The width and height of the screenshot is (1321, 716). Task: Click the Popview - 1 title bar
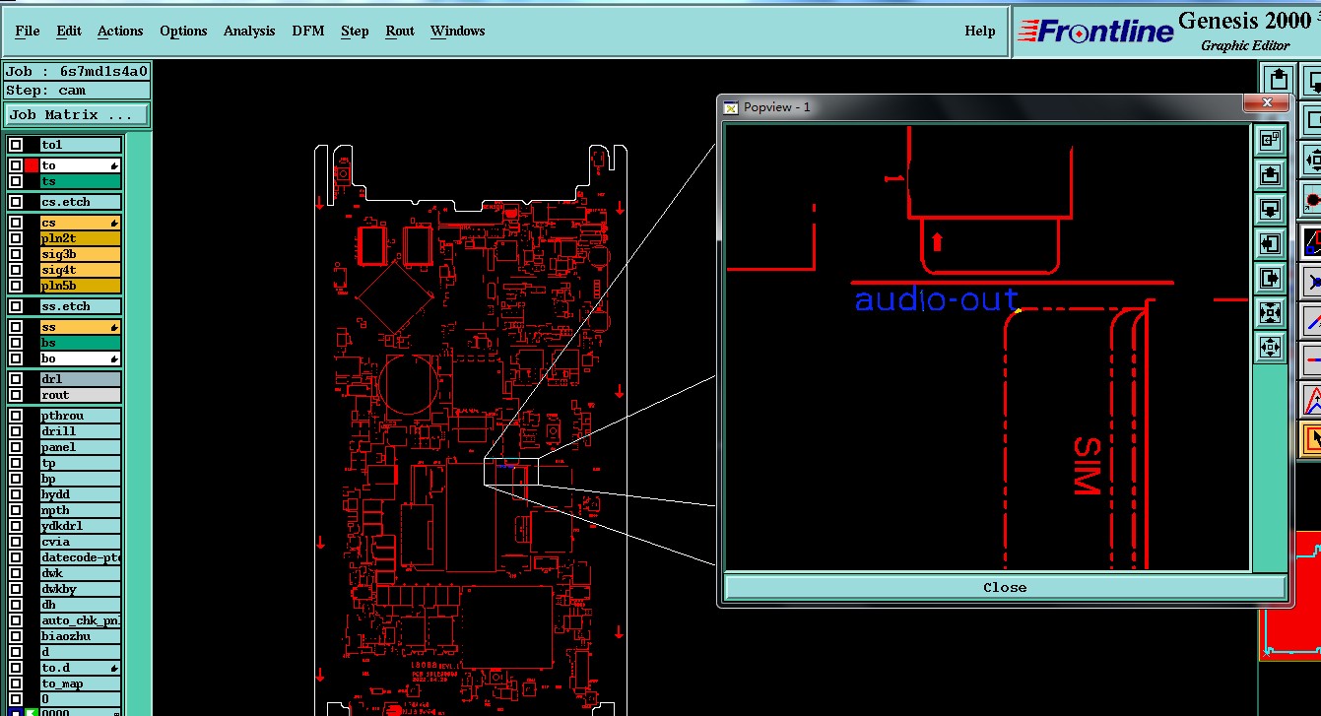pyautogui.click(x=985, y=106)
